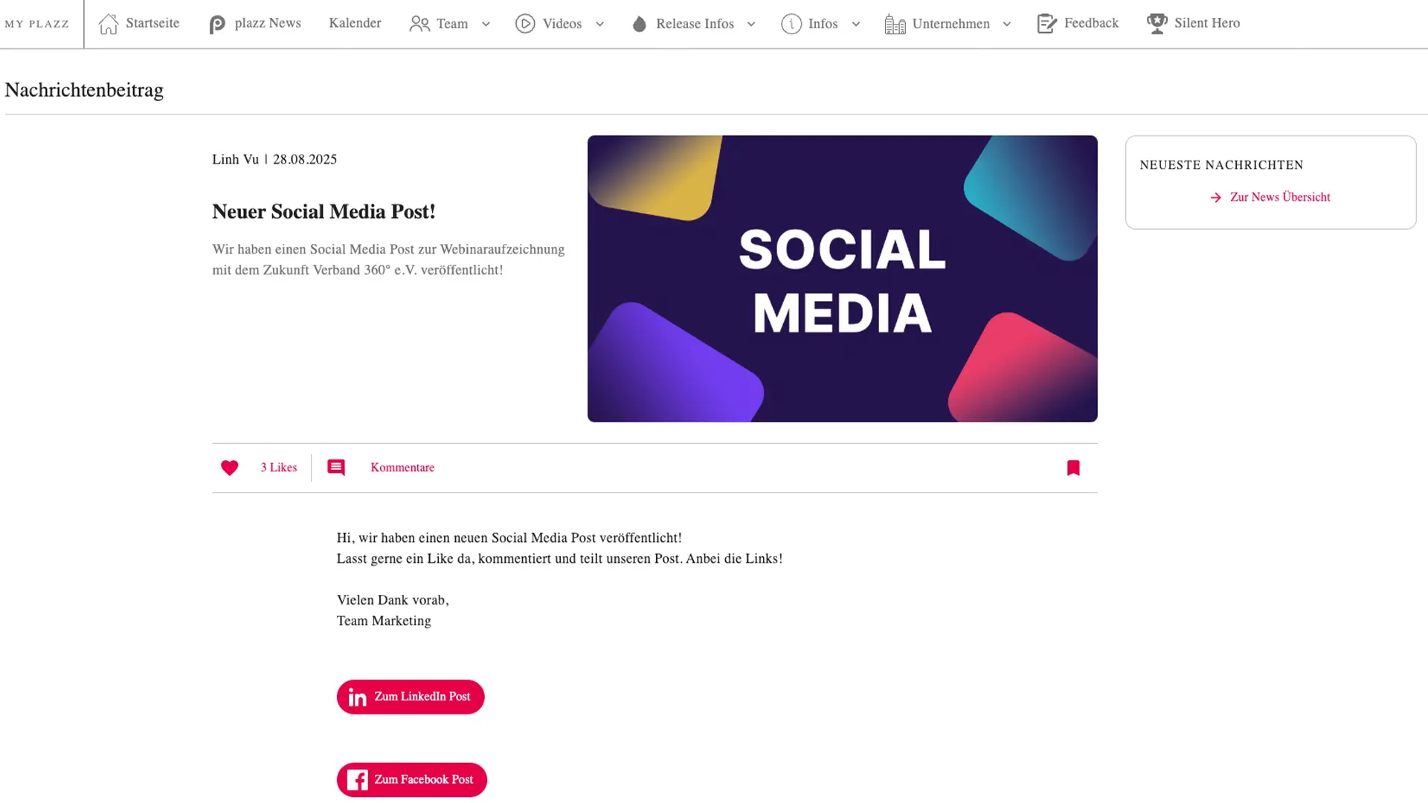Click the date 28.08.2025
The image size is (1428, 803).
click(305, 159)
